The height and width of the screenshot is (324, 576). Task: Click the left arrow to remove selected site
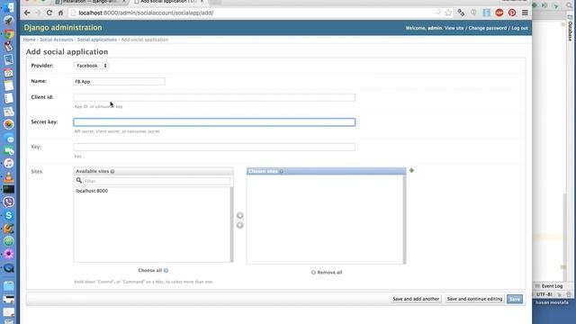[240, 225]
